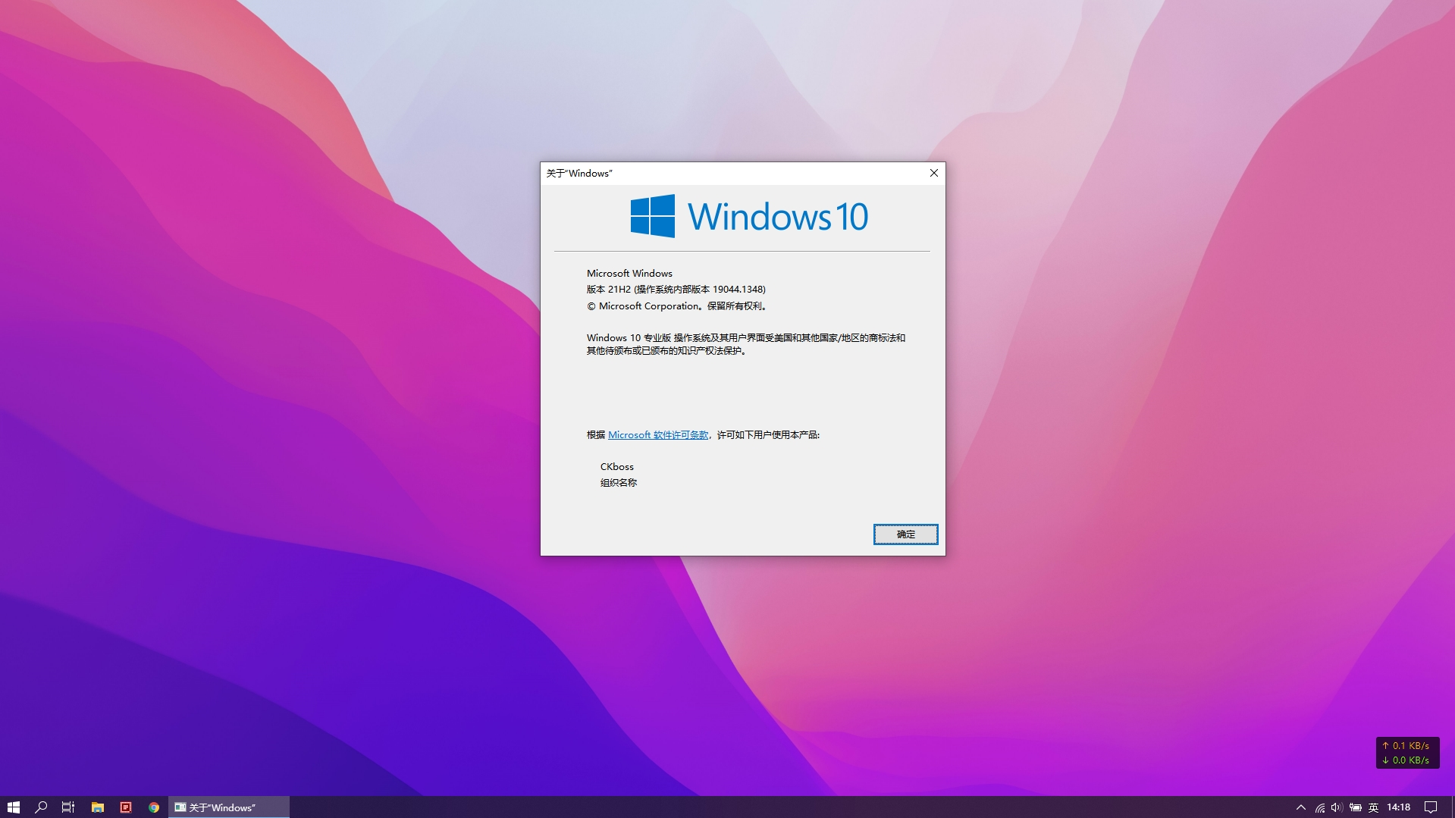Launch Google Chrome from taskbar
Screen dimensions: 1455x818
point(154,807)
